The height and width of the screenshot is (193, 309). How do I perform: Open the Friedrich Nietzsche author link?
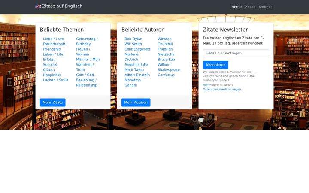pyautogui.click(x=166, y=52)
